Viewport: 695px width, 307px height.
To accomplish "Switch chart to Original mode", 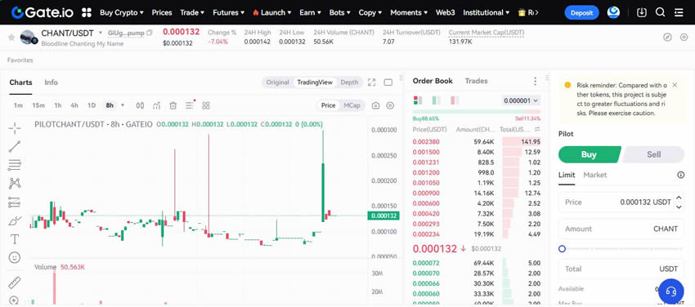I will [x=277, y=82].
